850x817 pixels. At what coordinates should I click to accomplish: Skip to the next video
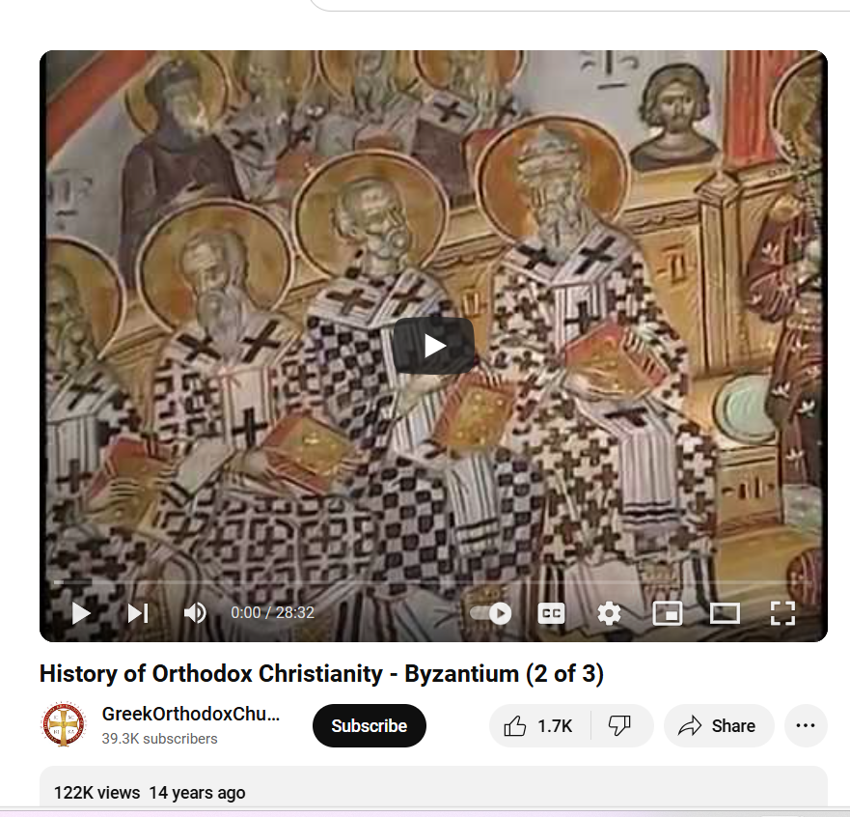click(x=138, y=613)
